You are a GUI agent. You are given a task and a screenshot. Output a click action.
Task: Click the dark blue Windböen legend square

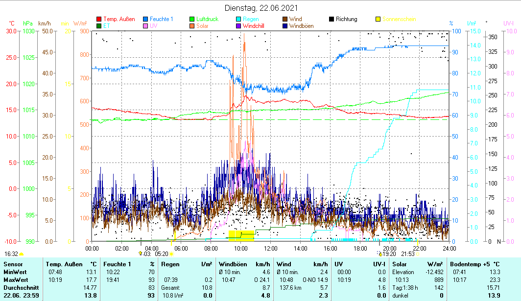[x=284, y=26]
